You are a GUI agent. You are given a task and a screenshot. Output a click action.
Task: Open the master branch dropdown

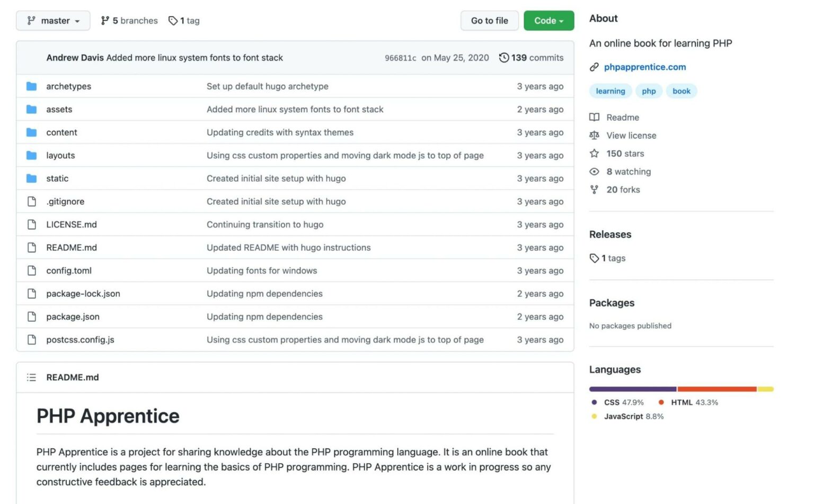[53, 21]
